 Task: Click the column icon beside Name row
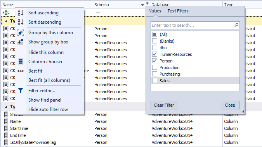click(x=6, y=121)
